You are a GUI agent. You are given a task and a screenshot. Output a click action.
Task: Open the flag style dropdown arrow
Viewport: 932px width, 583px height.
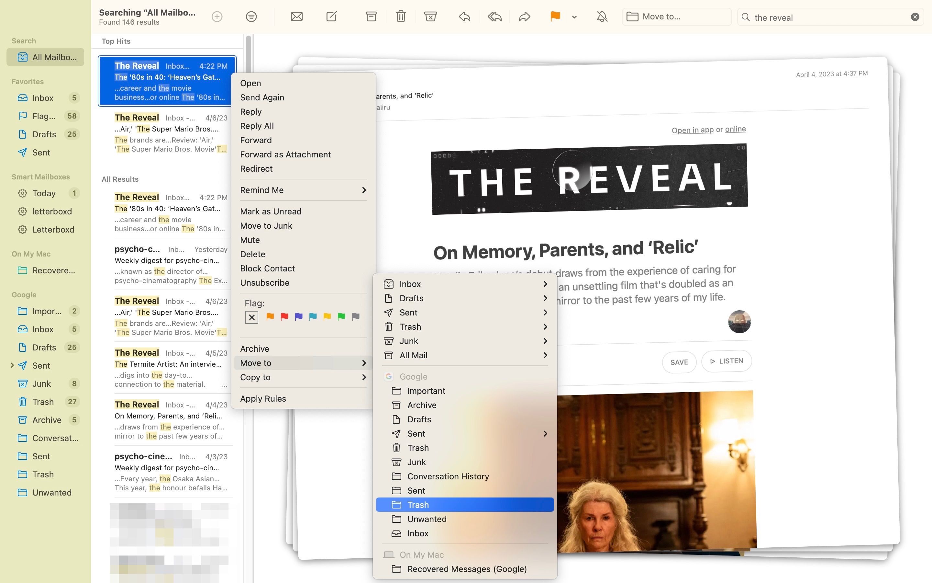coord(574,17)
